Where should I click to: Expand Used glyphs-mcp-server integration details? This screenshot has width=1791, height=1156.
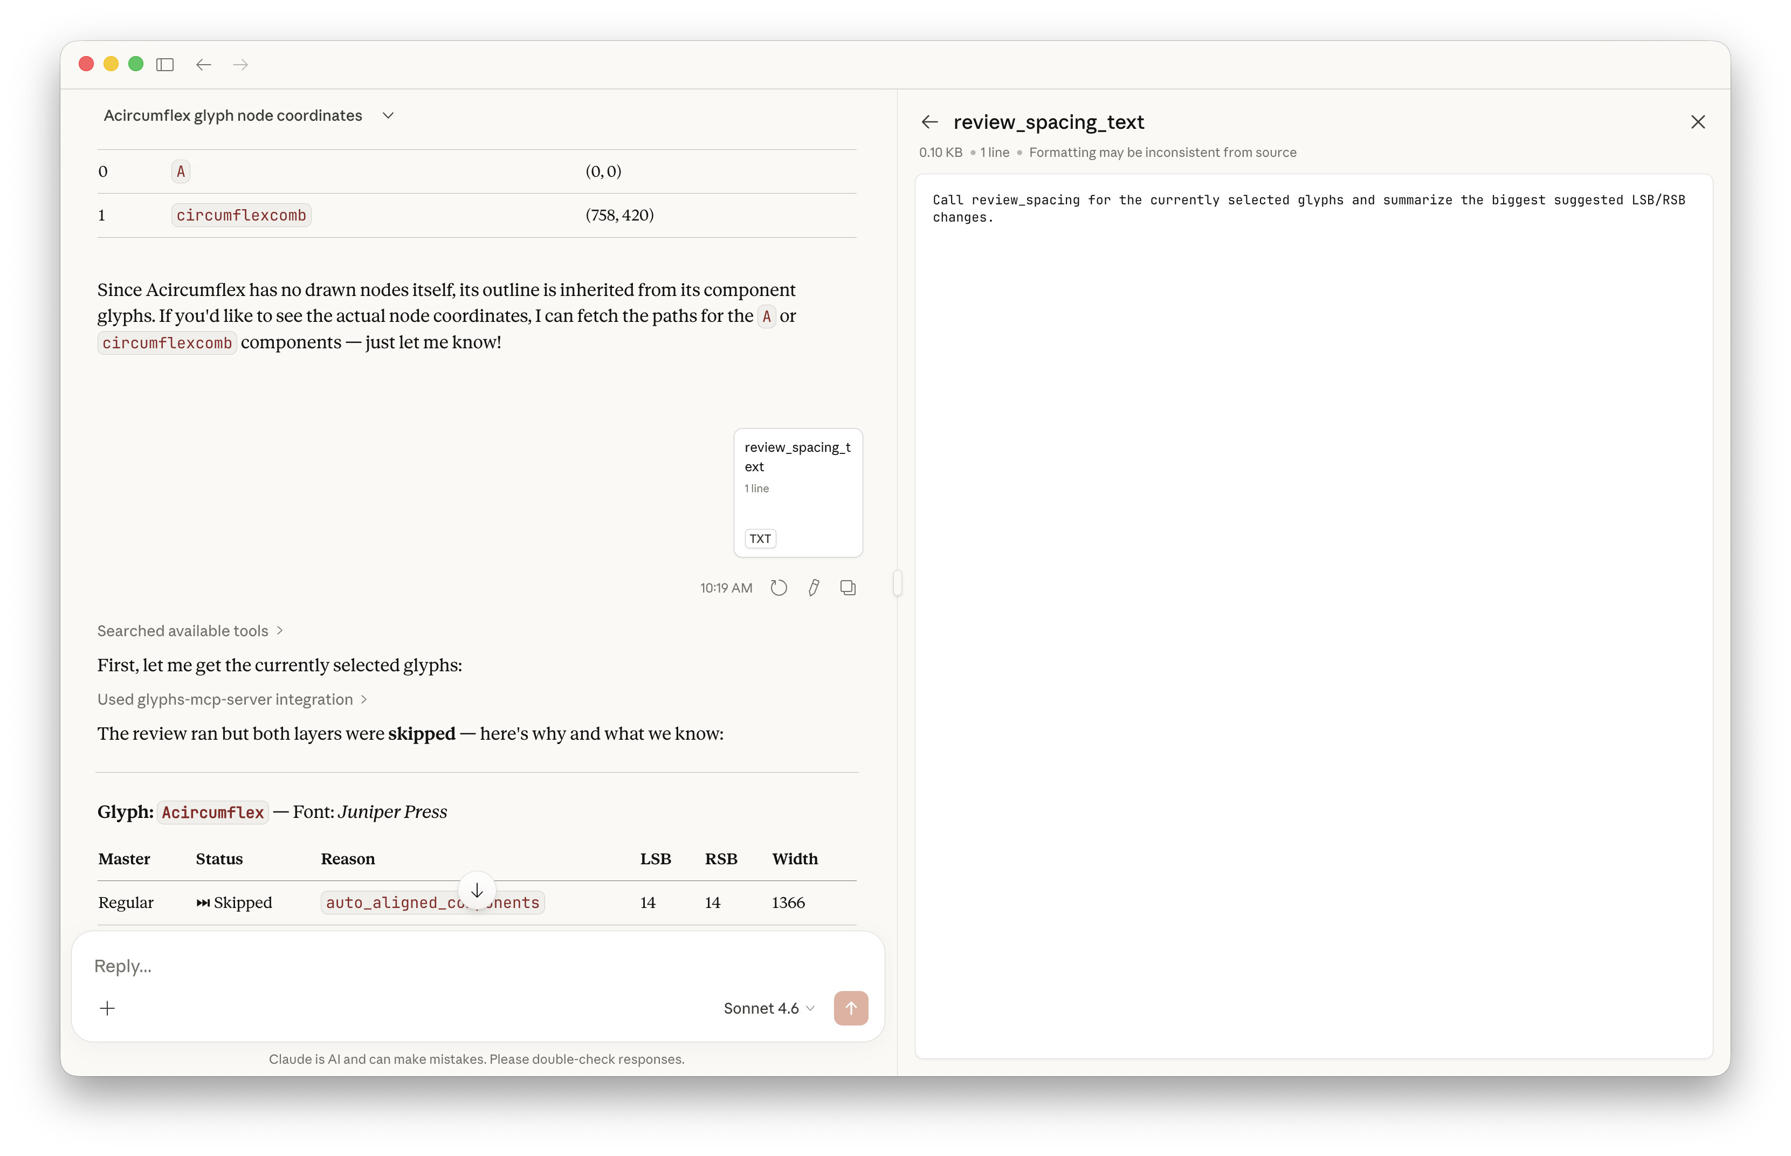click(232, 699)
